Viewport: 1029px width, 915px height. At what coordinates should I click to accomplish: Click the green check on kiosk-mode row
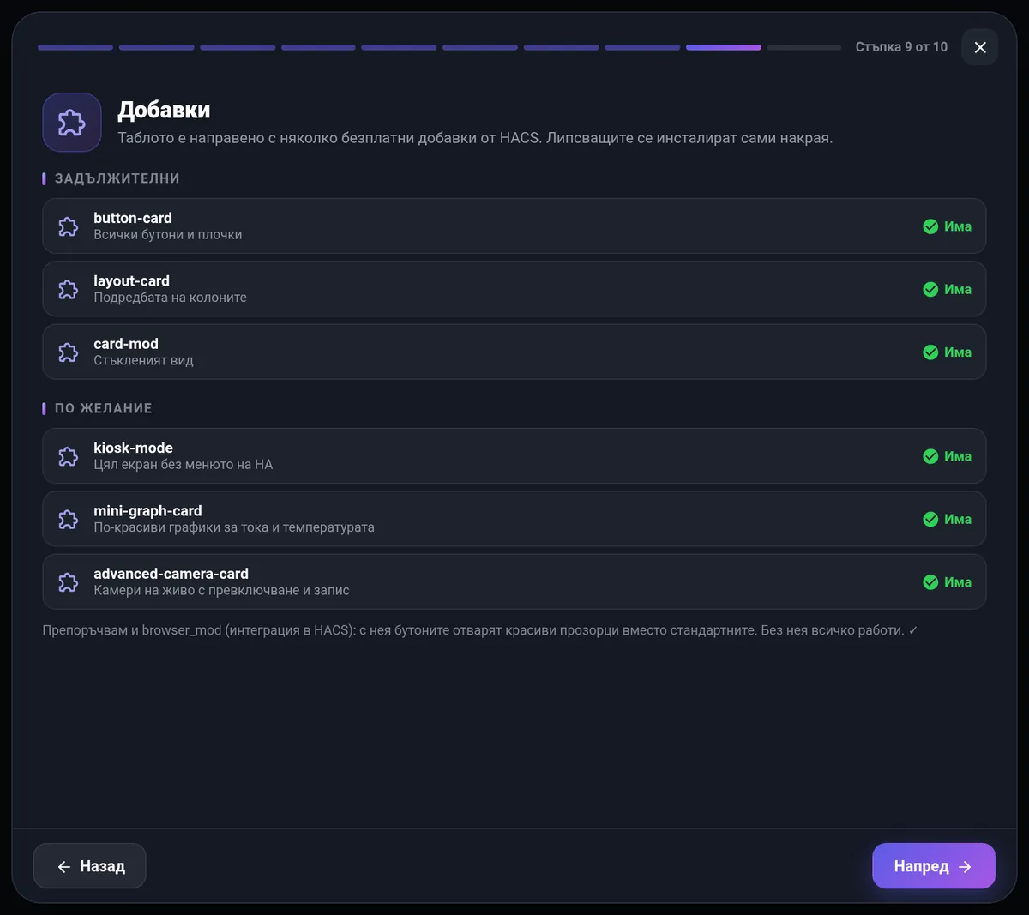coord(930,456)
